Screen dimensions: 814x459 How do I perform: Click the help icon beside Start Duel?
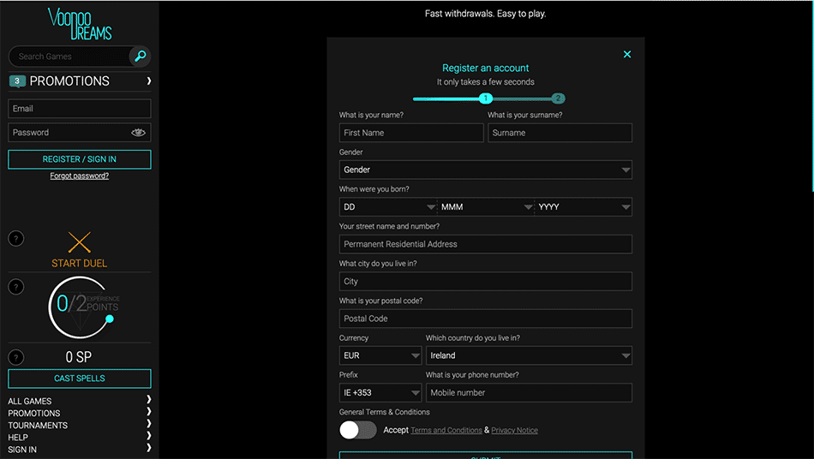[16, 239]
